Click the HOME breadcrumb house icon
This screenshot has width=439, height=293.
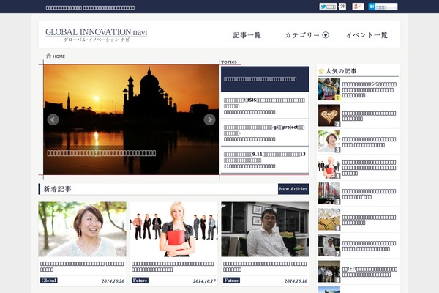(48, 56)
